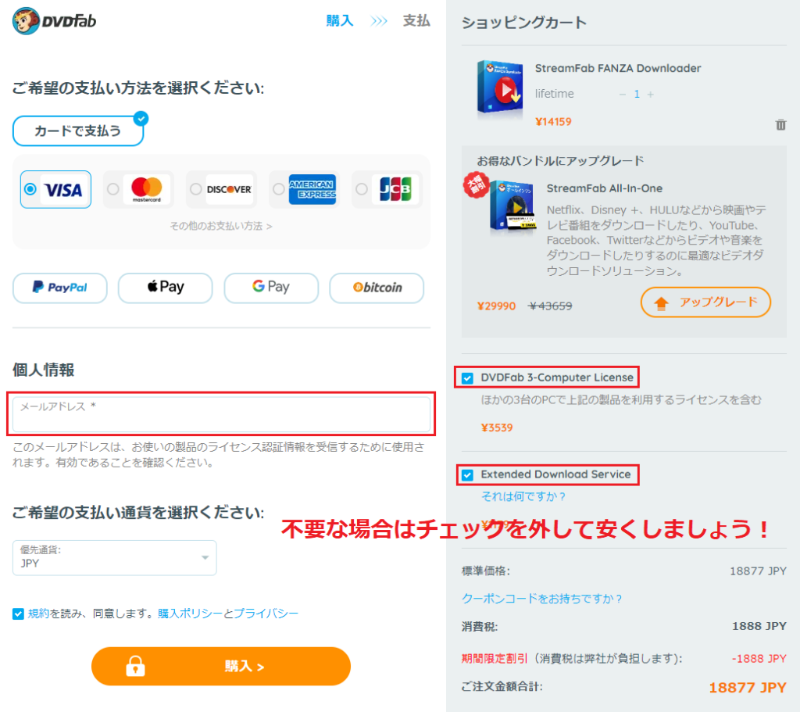Increase quantity with the plus button

[x=651, y=95]
